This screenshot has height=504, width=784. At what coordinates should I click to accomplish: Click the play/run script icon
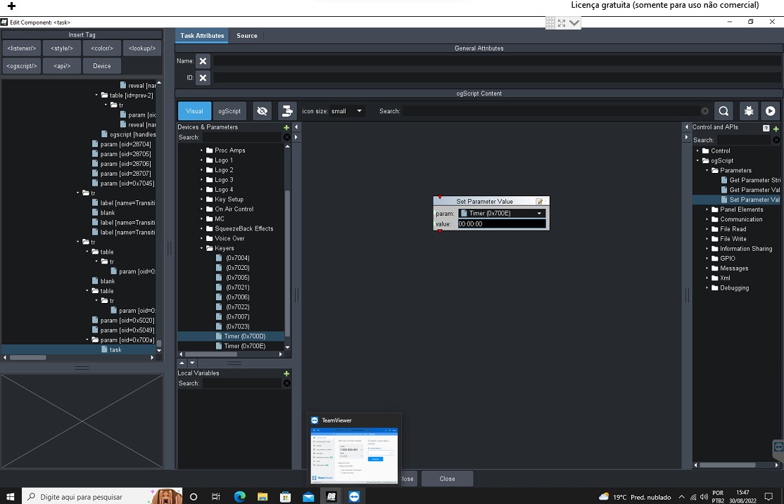point(771,111)
